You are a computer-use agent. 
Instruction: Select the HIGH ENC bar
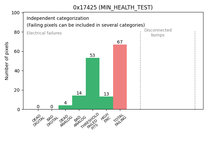coord(106,103)
